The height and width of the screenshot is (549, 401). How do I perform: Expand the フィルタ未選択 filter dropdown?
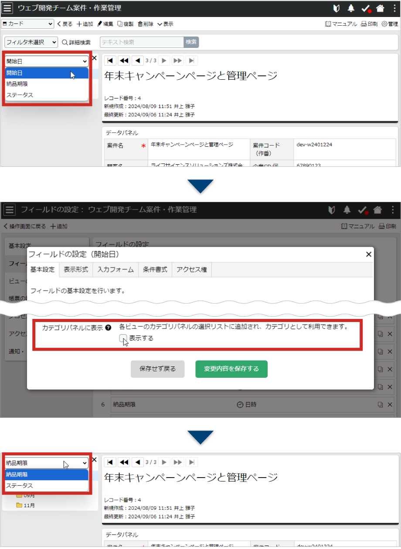[31, 42]
